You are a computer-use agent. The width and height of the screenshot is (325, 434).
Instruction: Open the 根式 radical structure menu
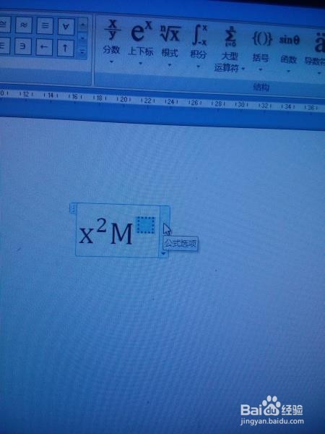170,45
